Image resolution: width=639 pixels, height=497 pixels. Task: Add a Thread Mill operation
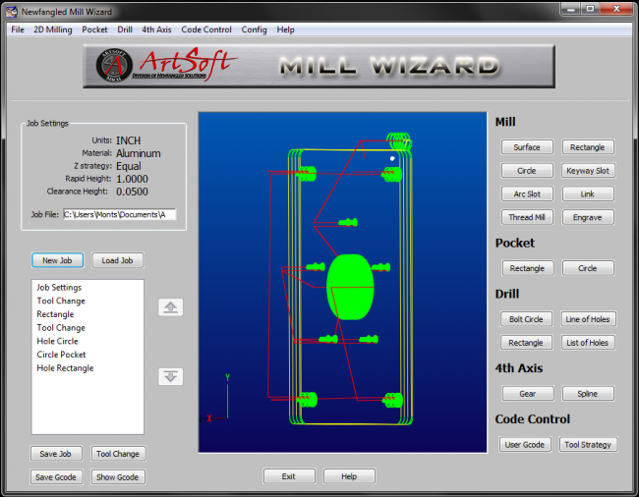point(527,217)
